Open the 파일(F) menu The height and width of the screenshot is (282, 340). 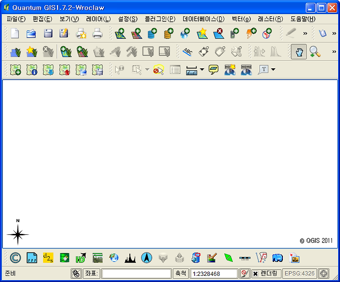pos(16,19)
